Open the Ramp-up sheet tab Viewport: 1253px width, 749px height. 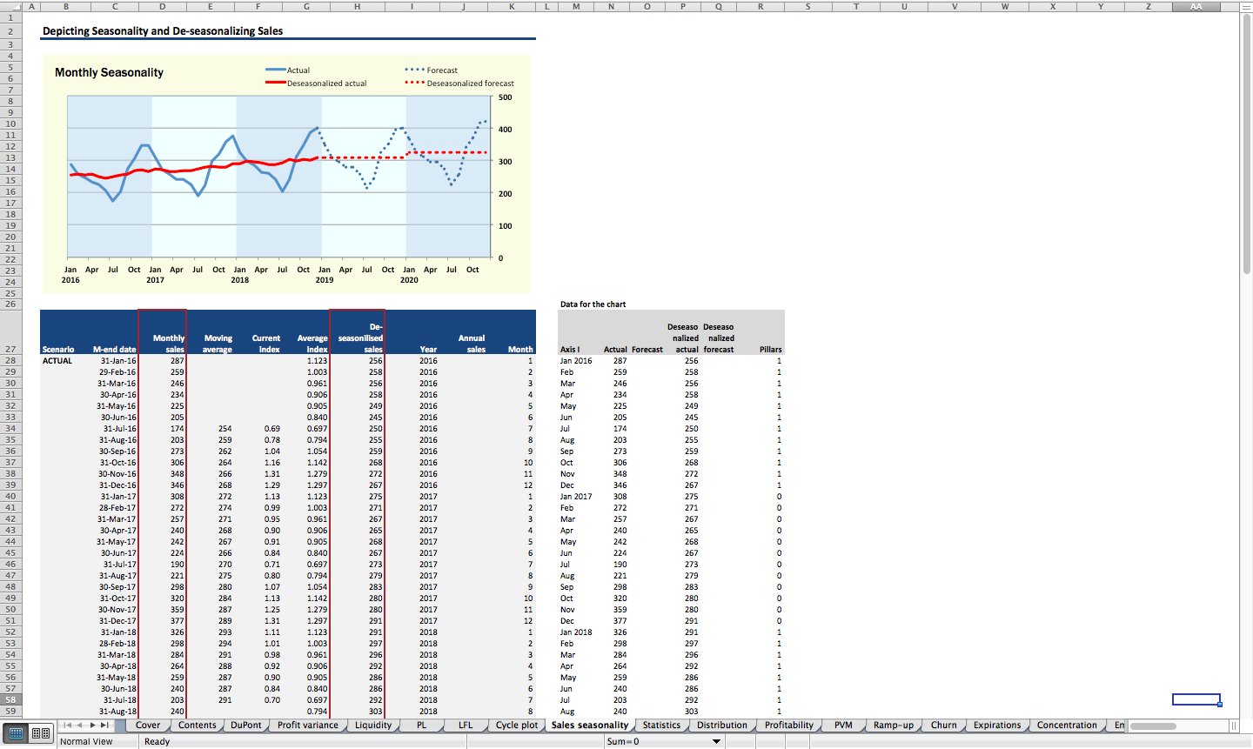pyautogui.click(x=894, y=725)
